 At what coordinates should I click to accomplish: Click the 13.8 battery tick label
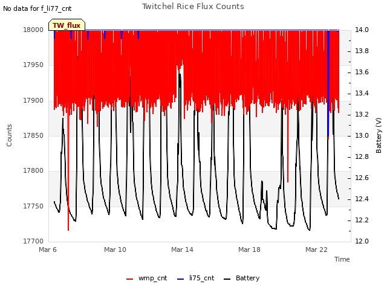tap(362, 51)
